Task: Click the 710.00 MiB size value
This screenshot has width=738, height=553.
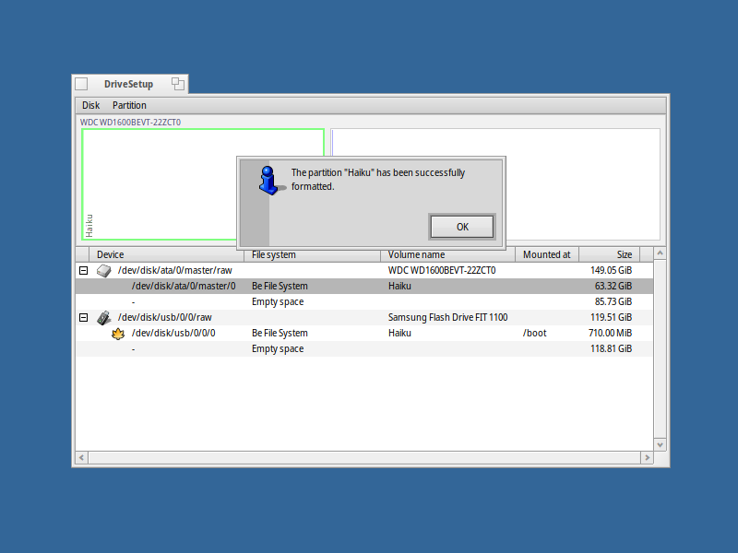Action: [x=610, y=333]
